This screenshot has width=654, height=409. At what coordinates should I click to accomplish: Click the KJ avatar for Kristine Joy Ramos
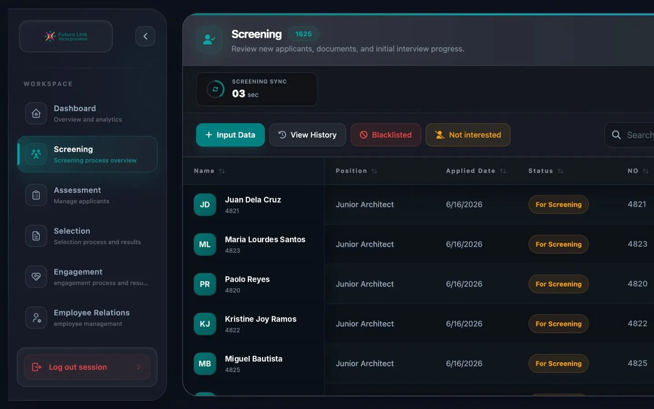[205, 324]
